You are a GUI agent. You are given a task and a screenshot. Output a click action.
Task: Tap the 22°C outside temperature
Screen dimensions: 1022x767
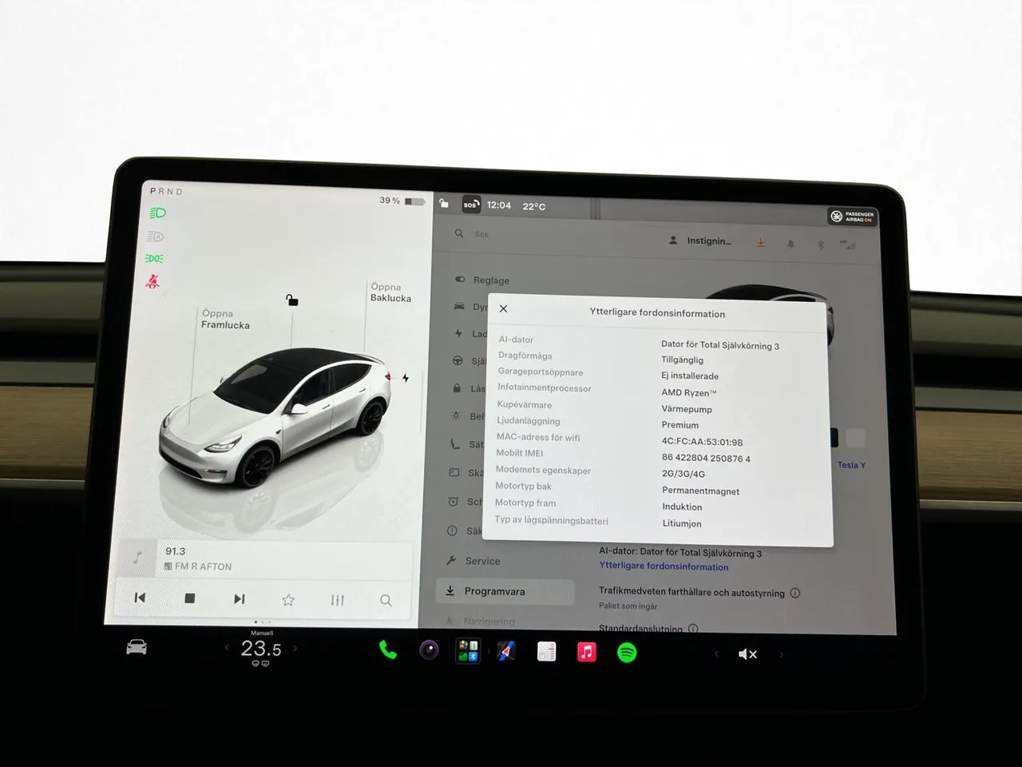[x=534, y=206]
